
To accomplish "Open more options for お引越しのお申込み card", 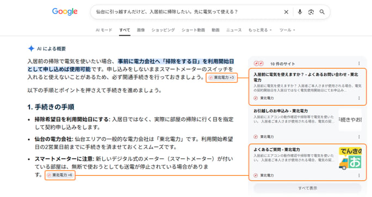I will [x=359, y=137].
